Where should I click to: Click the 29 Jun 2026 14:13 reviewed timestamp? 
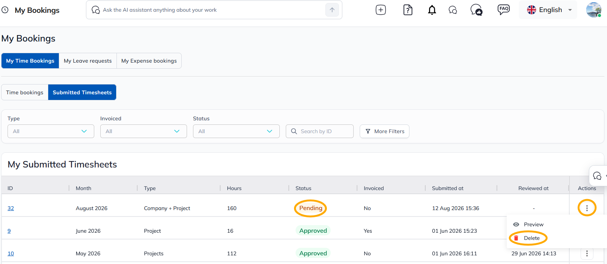pyautogui.click(x=534, y=253)
